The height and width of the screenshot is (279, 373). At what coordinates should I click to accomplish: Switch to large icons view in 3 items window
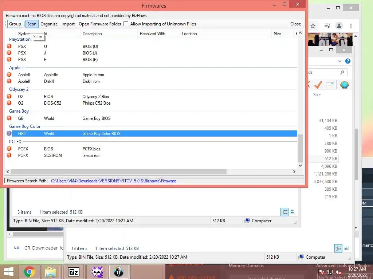point(292,212)
